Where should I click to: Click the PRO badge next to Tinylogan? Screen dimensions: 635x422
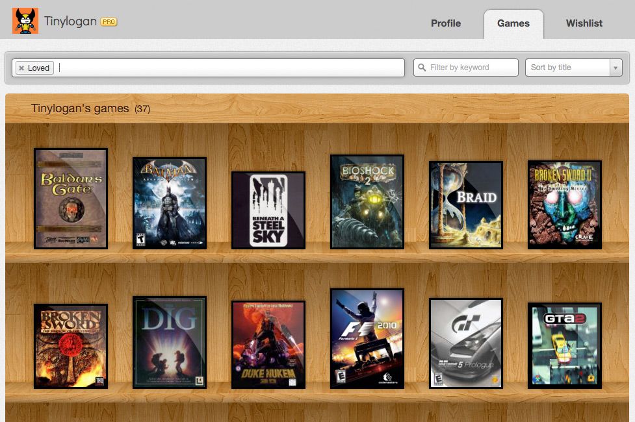point(109,22)
